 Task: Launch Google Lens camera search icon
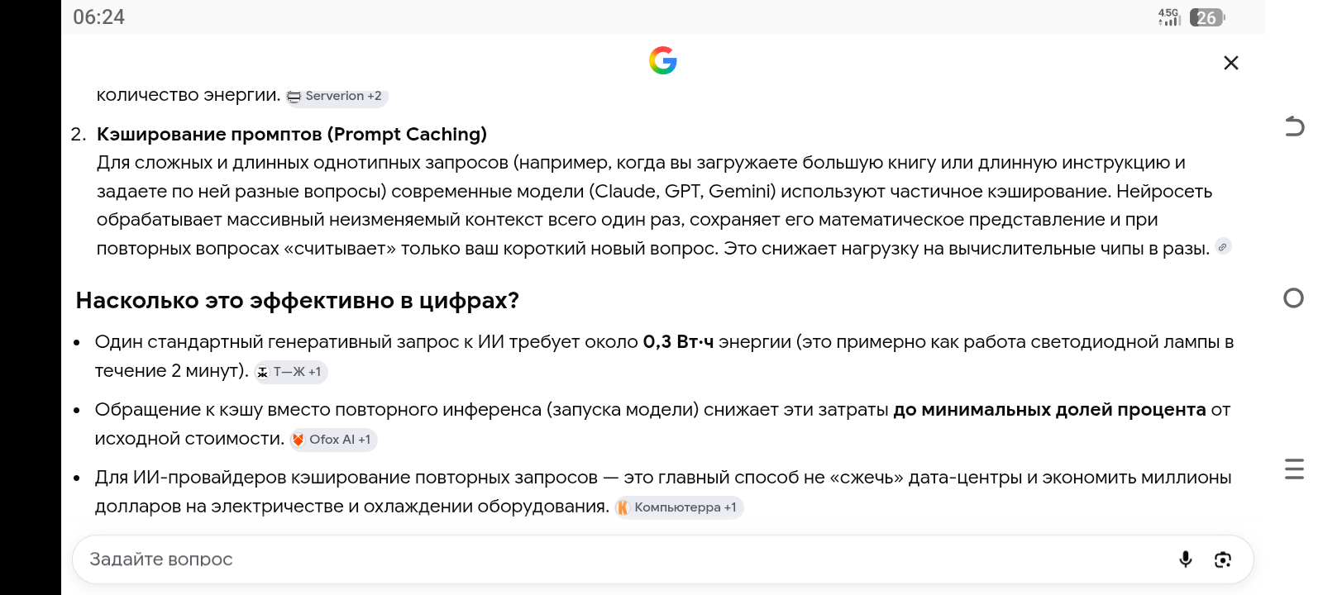(1223, 559)
